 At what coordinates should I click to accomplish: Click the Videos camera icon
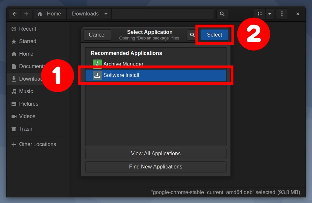(x=14, y=116)
